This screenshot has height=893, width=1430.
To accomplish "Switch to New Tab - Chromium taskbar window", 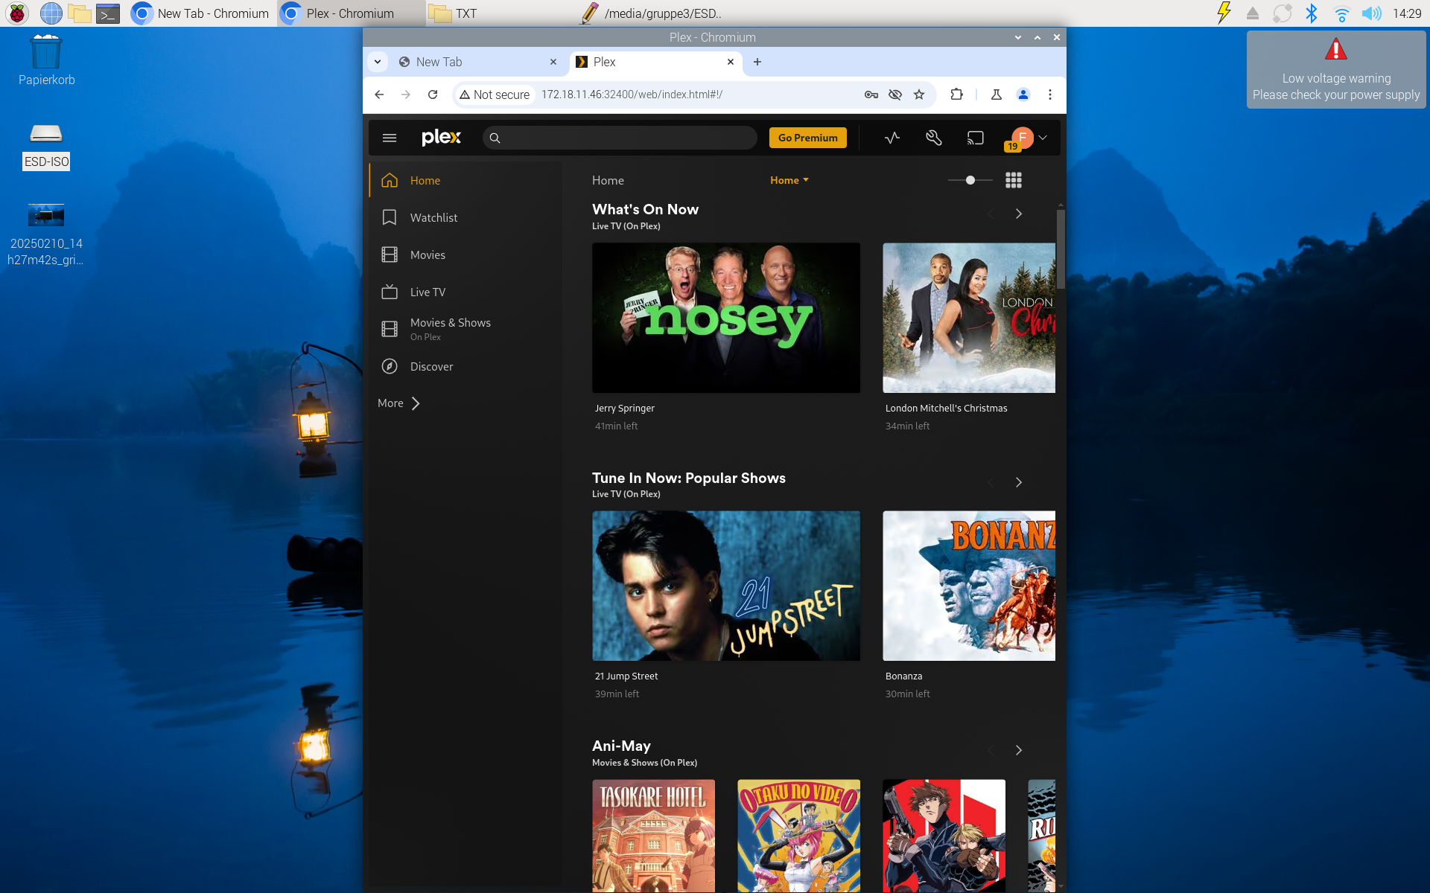I will [200, 13].
